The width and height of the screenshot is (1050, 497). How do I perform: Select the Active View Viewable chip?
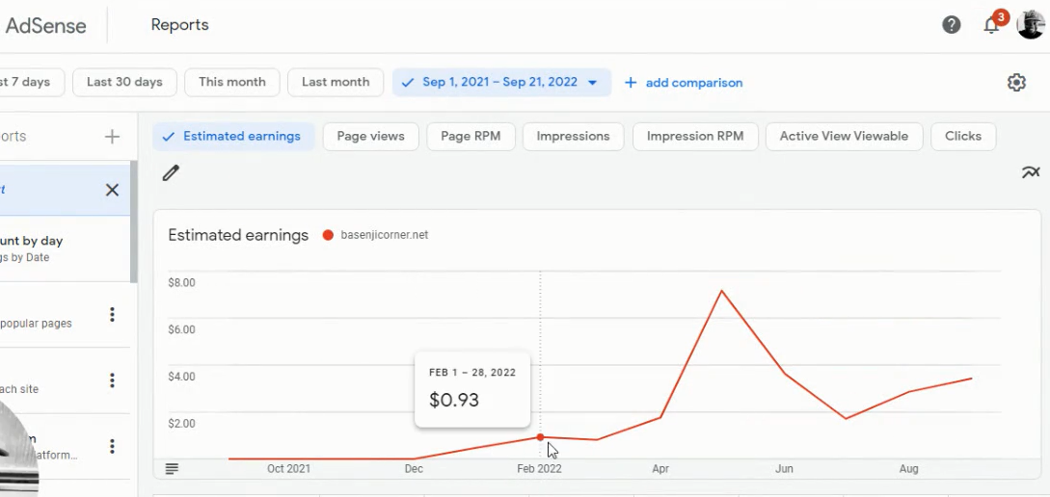[x=844, y=137]
